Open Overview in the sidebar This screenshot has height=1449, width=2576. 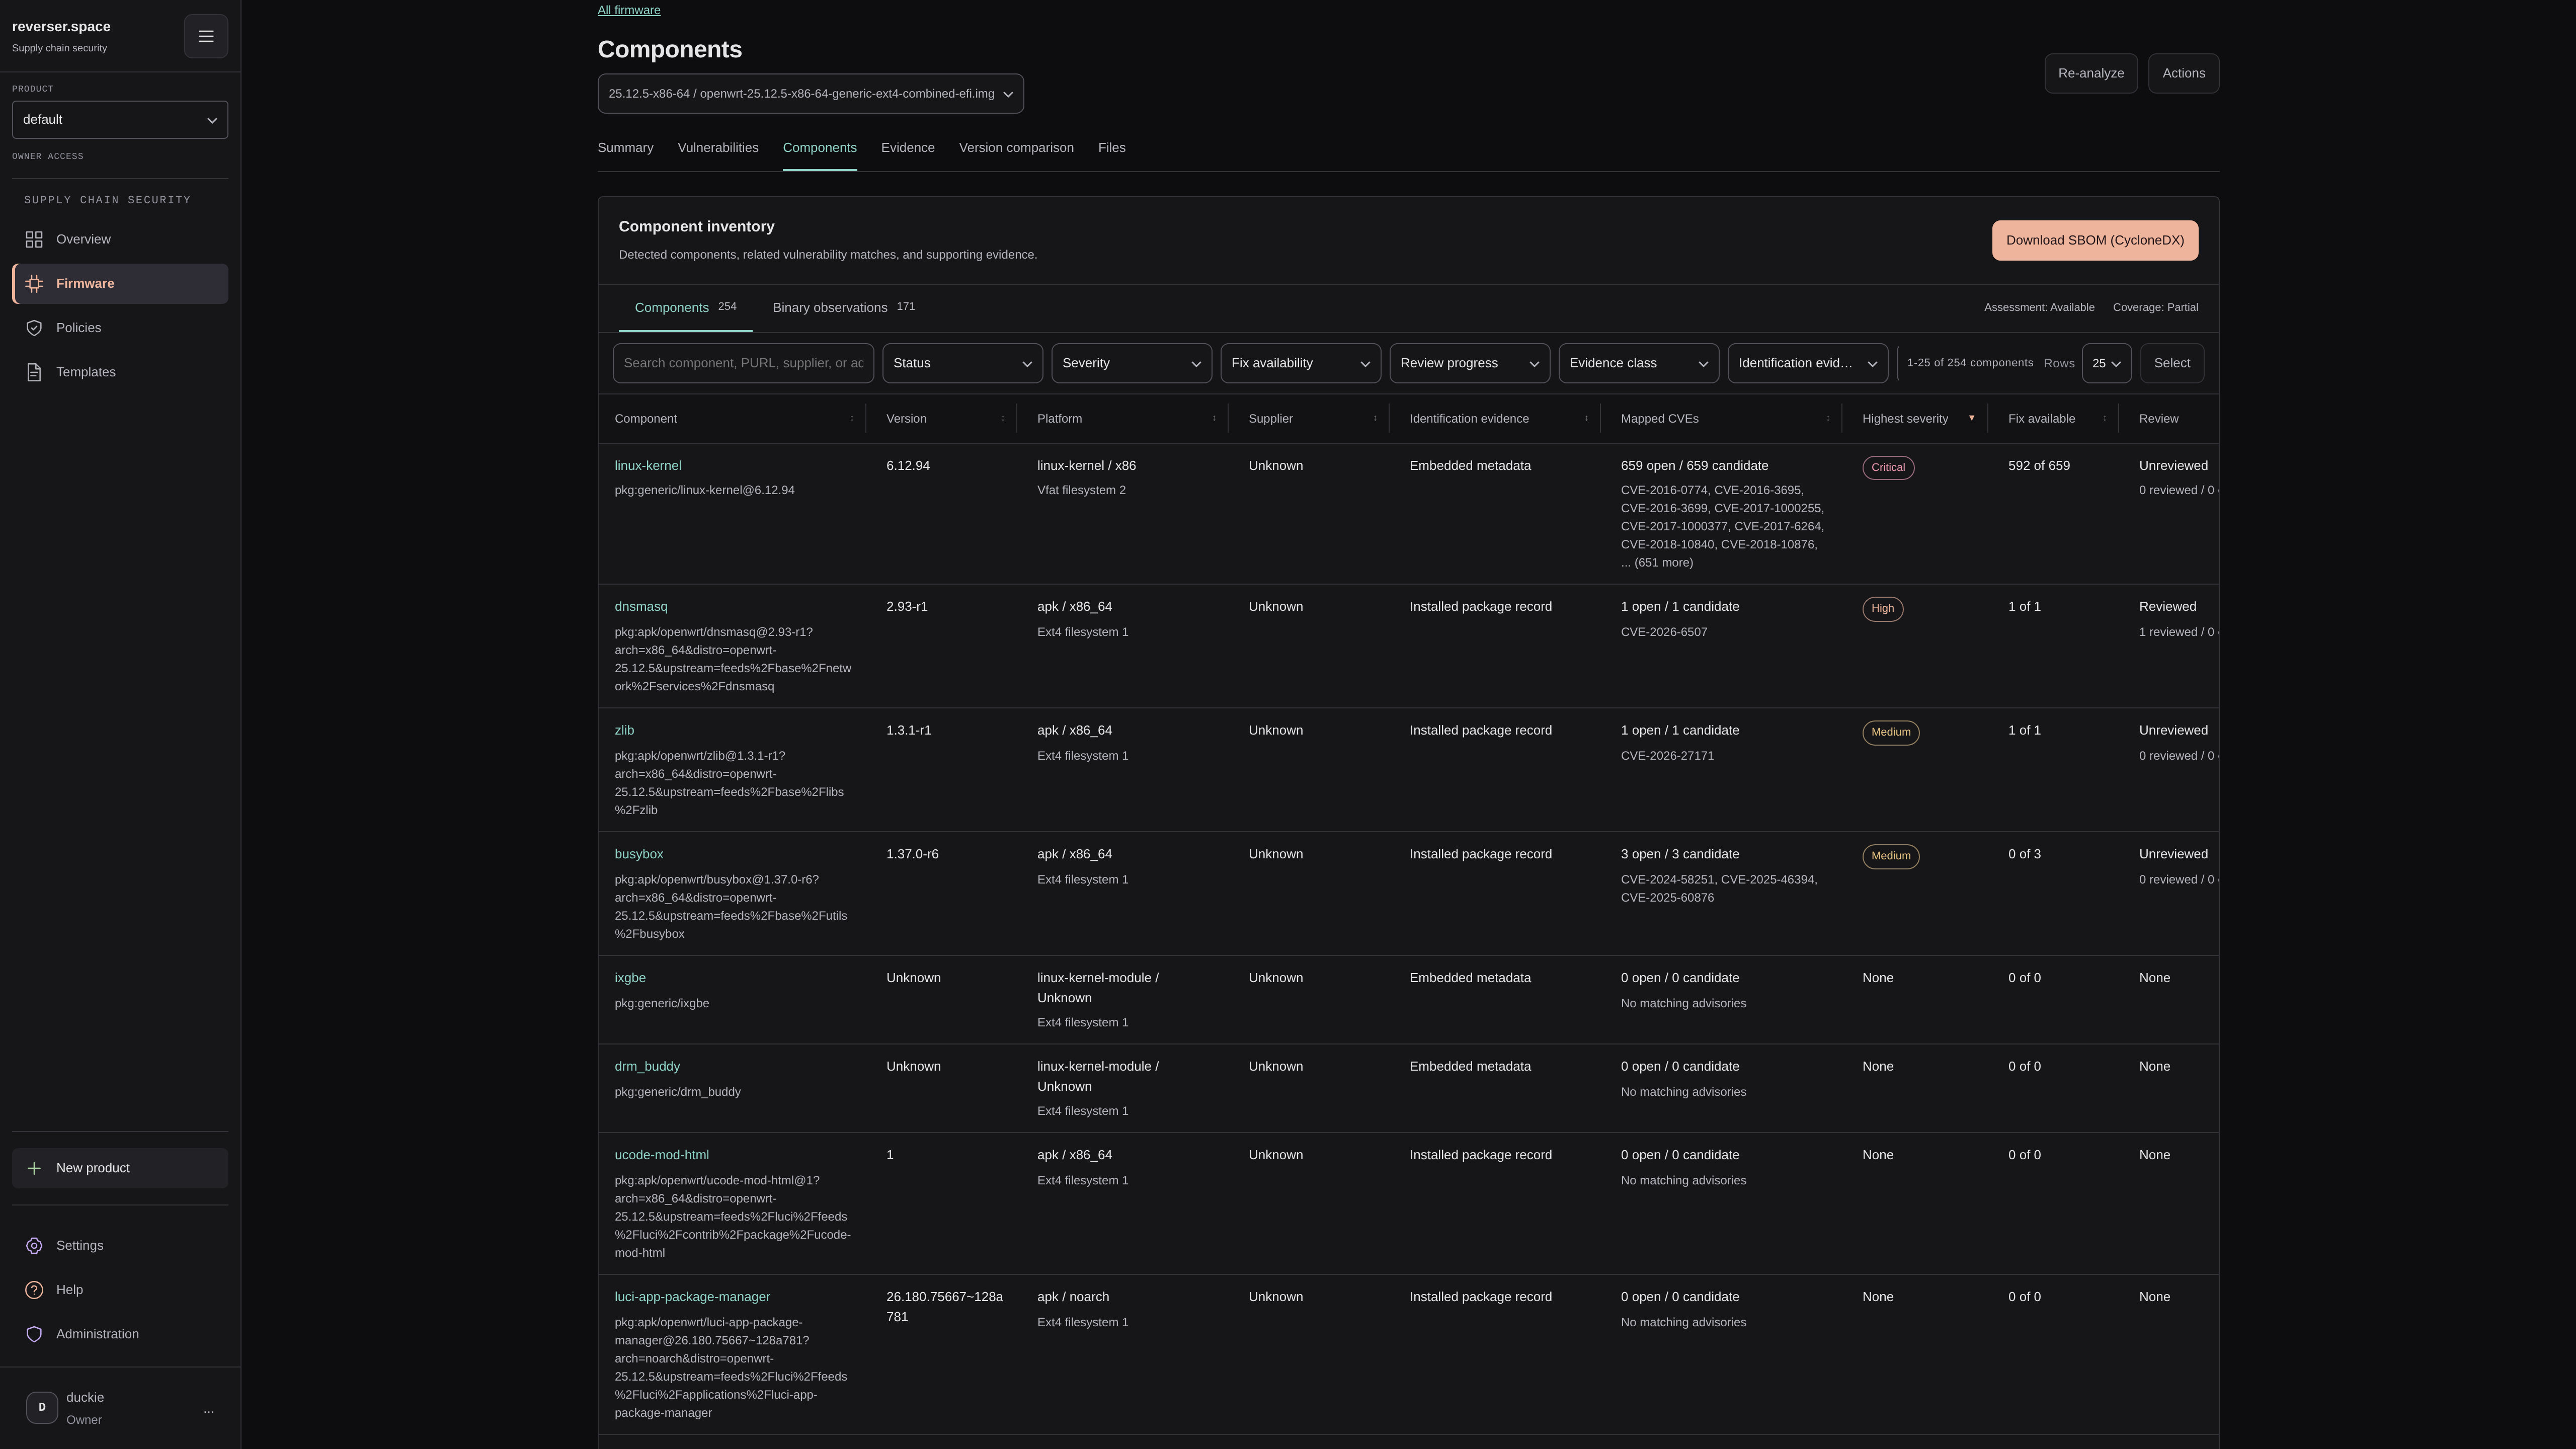(120, 239)
